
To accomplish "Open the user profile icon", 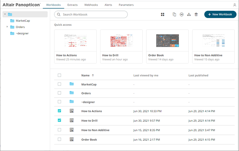I will point(234,5).
